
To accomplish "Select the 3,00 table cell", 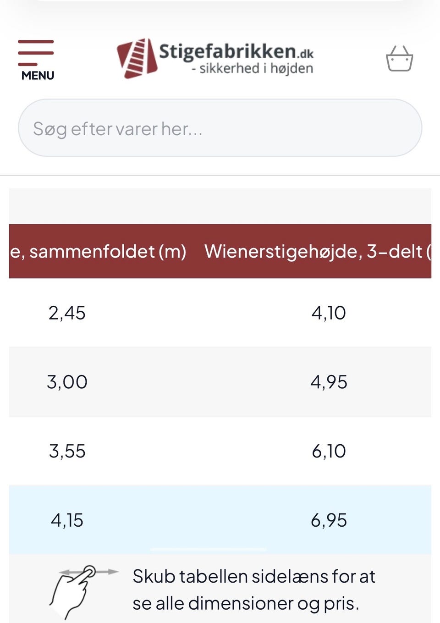I will (x=67, y=382).
